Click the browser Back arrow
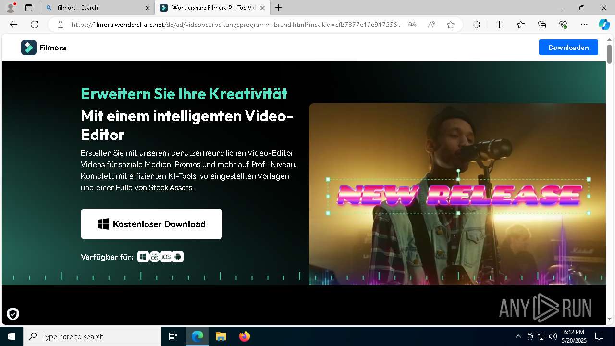Viewport: 615px width, 346px height. (x=13, y=25)
